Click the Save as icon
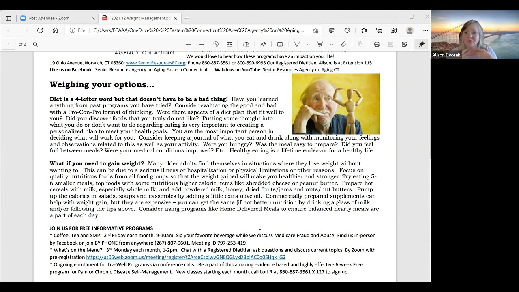 [405, 44]
